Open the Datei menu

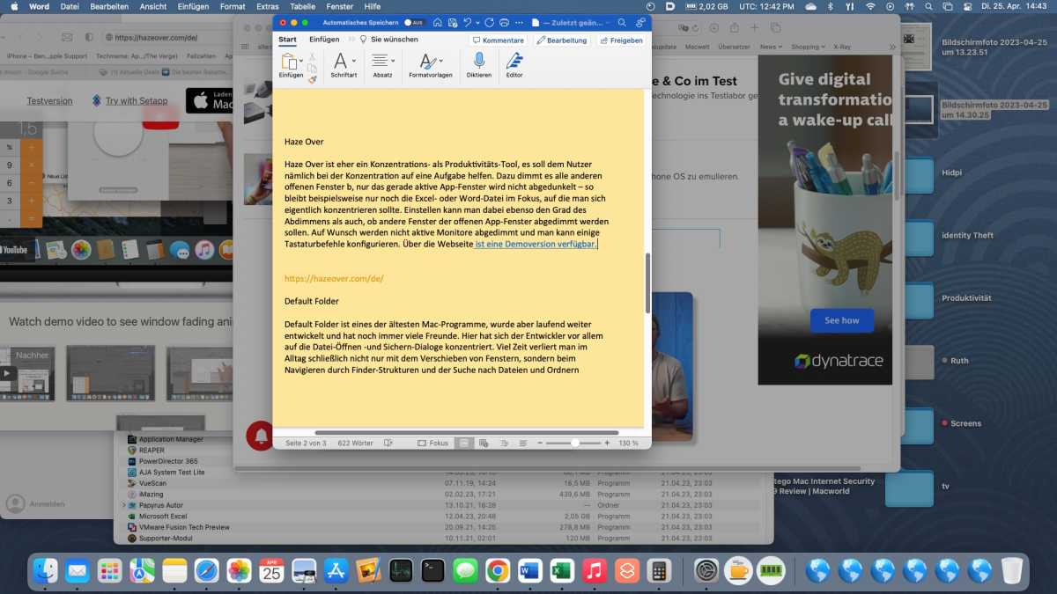[x=70, y=6]
